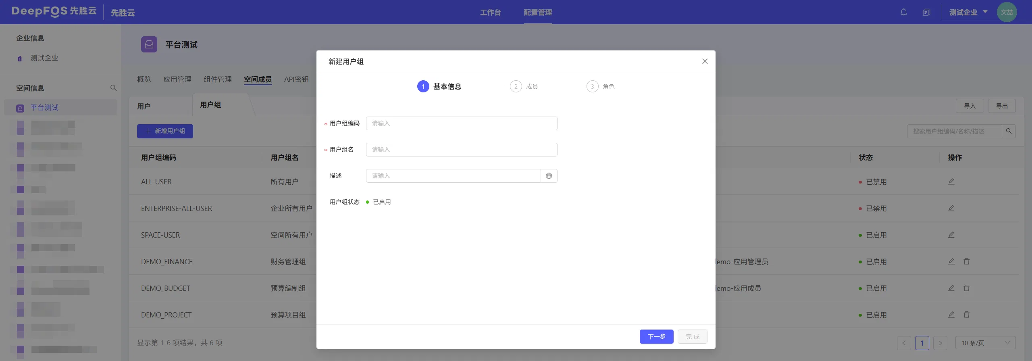Screen dimensions: 1032x361
Task: Edit the ENTERPRISE-ALL-USER row
Action: 951,208
